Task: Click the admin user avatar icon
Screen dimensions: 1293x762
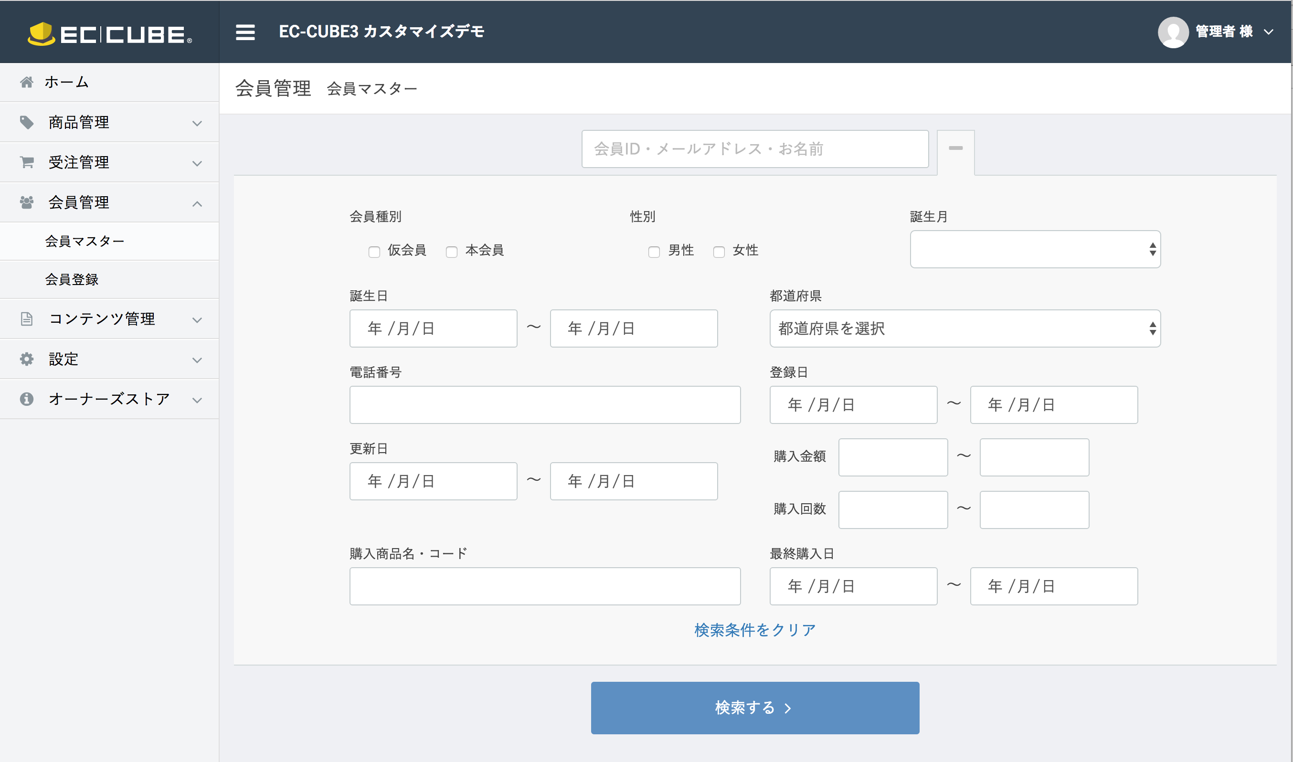Action: [x=1173, y=32]
